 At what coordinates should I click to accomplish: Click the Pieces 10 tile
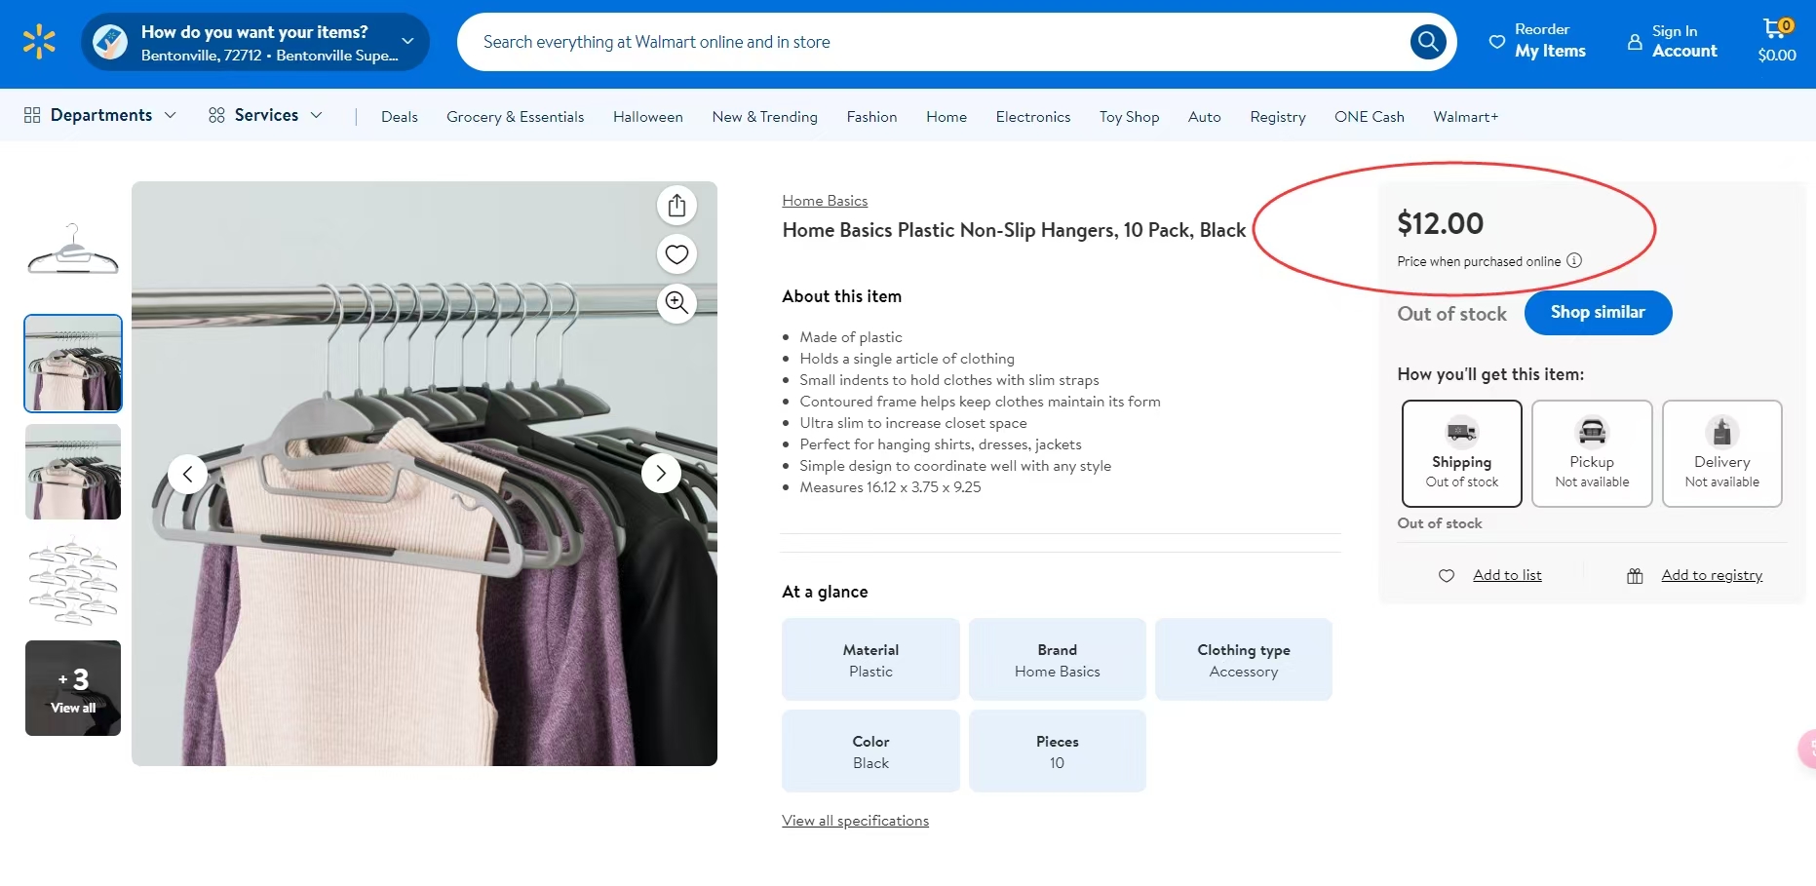click(x=1058, y=751)
